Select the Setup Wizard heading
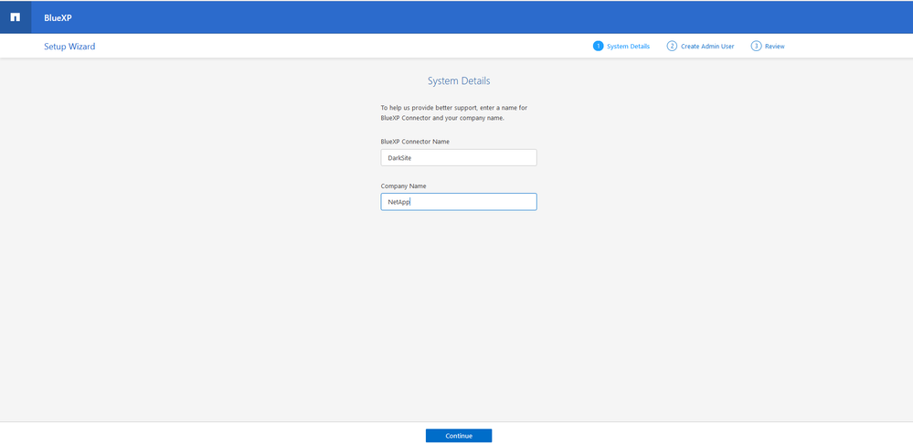 click(x=69, y=47)
